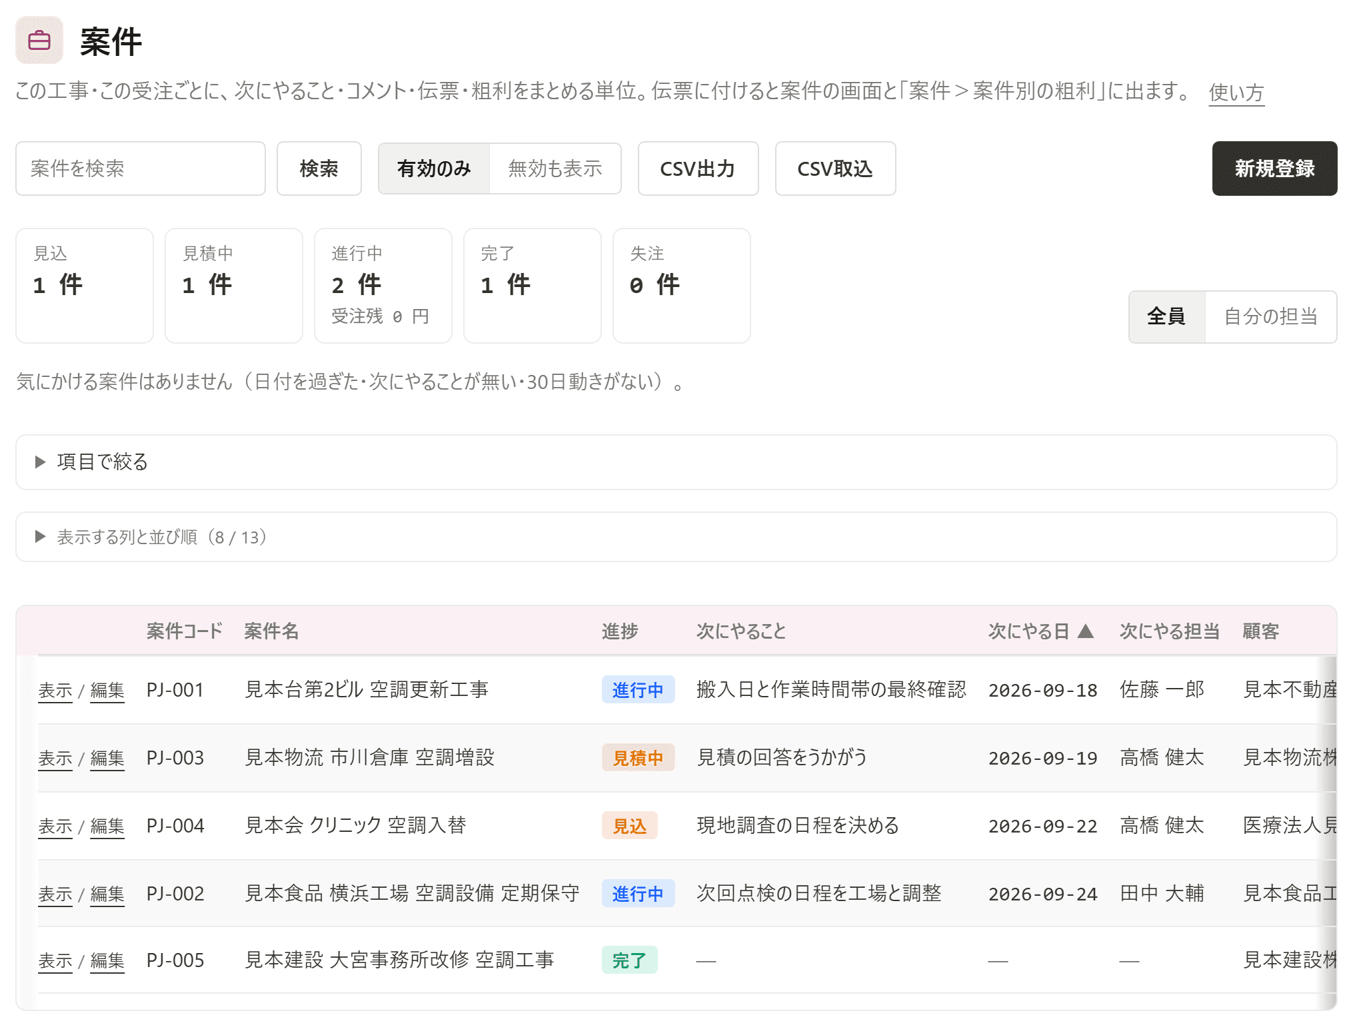
Task: Switch to 無効も表示 filter
Action: pyautogui.click(x=555, y=169)
